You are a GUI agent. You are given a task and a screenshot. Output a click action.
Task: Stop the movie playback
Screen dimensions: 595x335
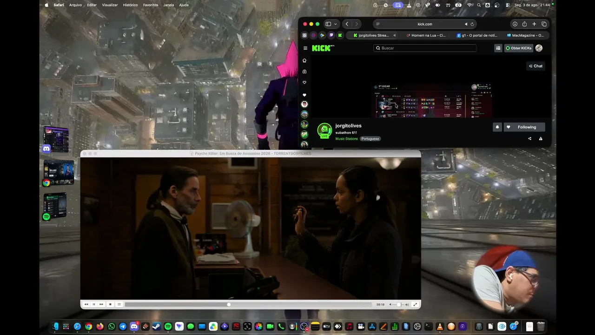click(x=110, y=304)
